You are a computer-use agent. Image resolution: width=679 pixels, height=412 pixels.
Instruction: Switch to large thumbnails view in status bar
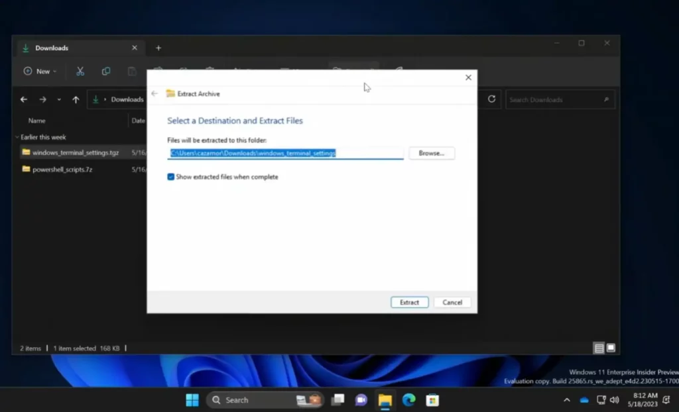(x=609, y=347)
